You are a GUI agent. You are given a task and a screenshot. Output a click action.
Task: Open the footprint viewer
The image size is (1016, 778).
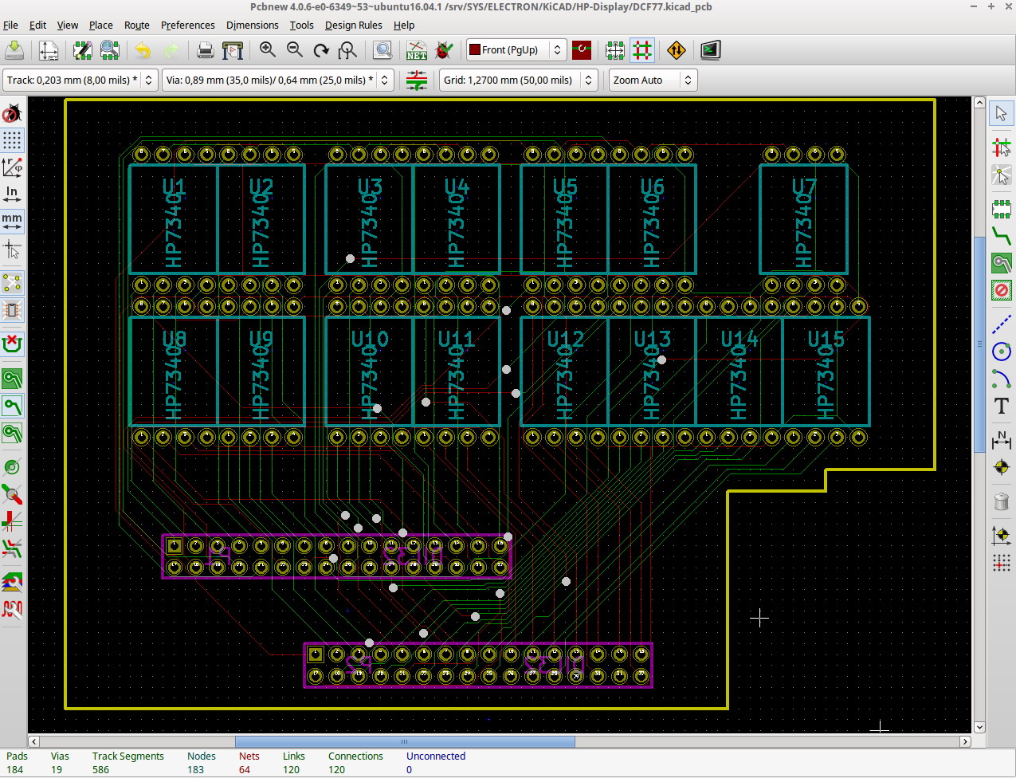click(x=110, y=50)
